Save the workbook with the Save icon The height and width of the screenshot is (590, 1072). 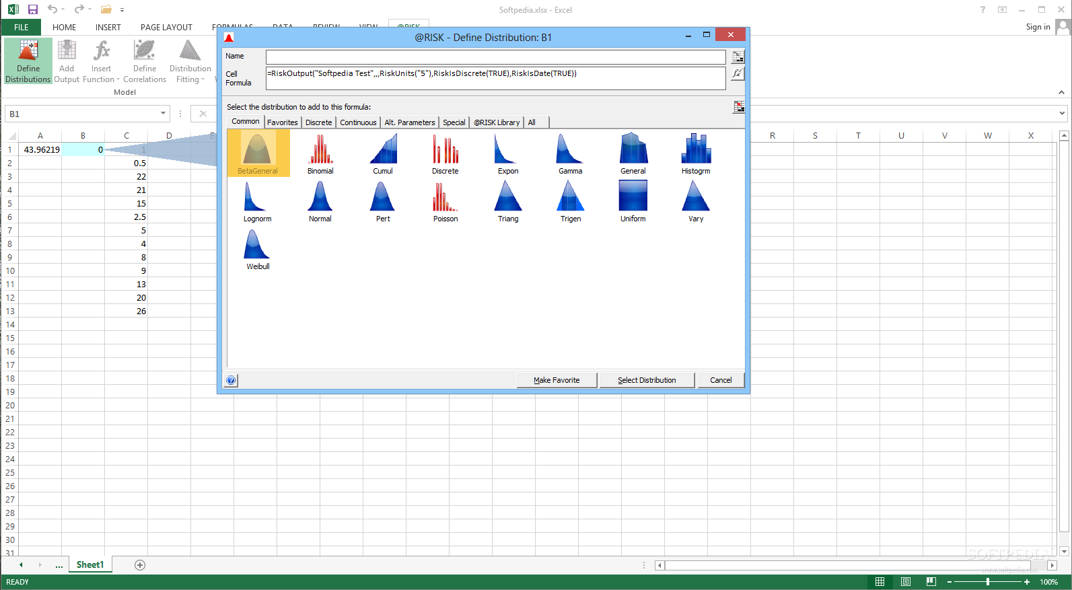(x=32, y=9)
